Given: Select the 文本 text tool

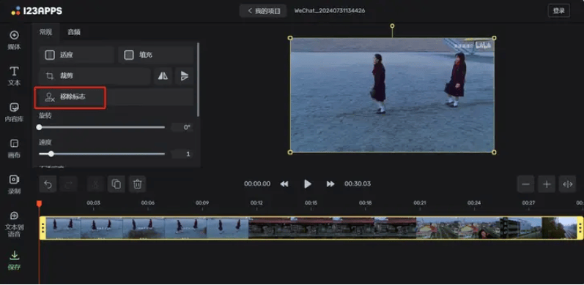Looking at the screenshot, I should click(x=14, y=76).
